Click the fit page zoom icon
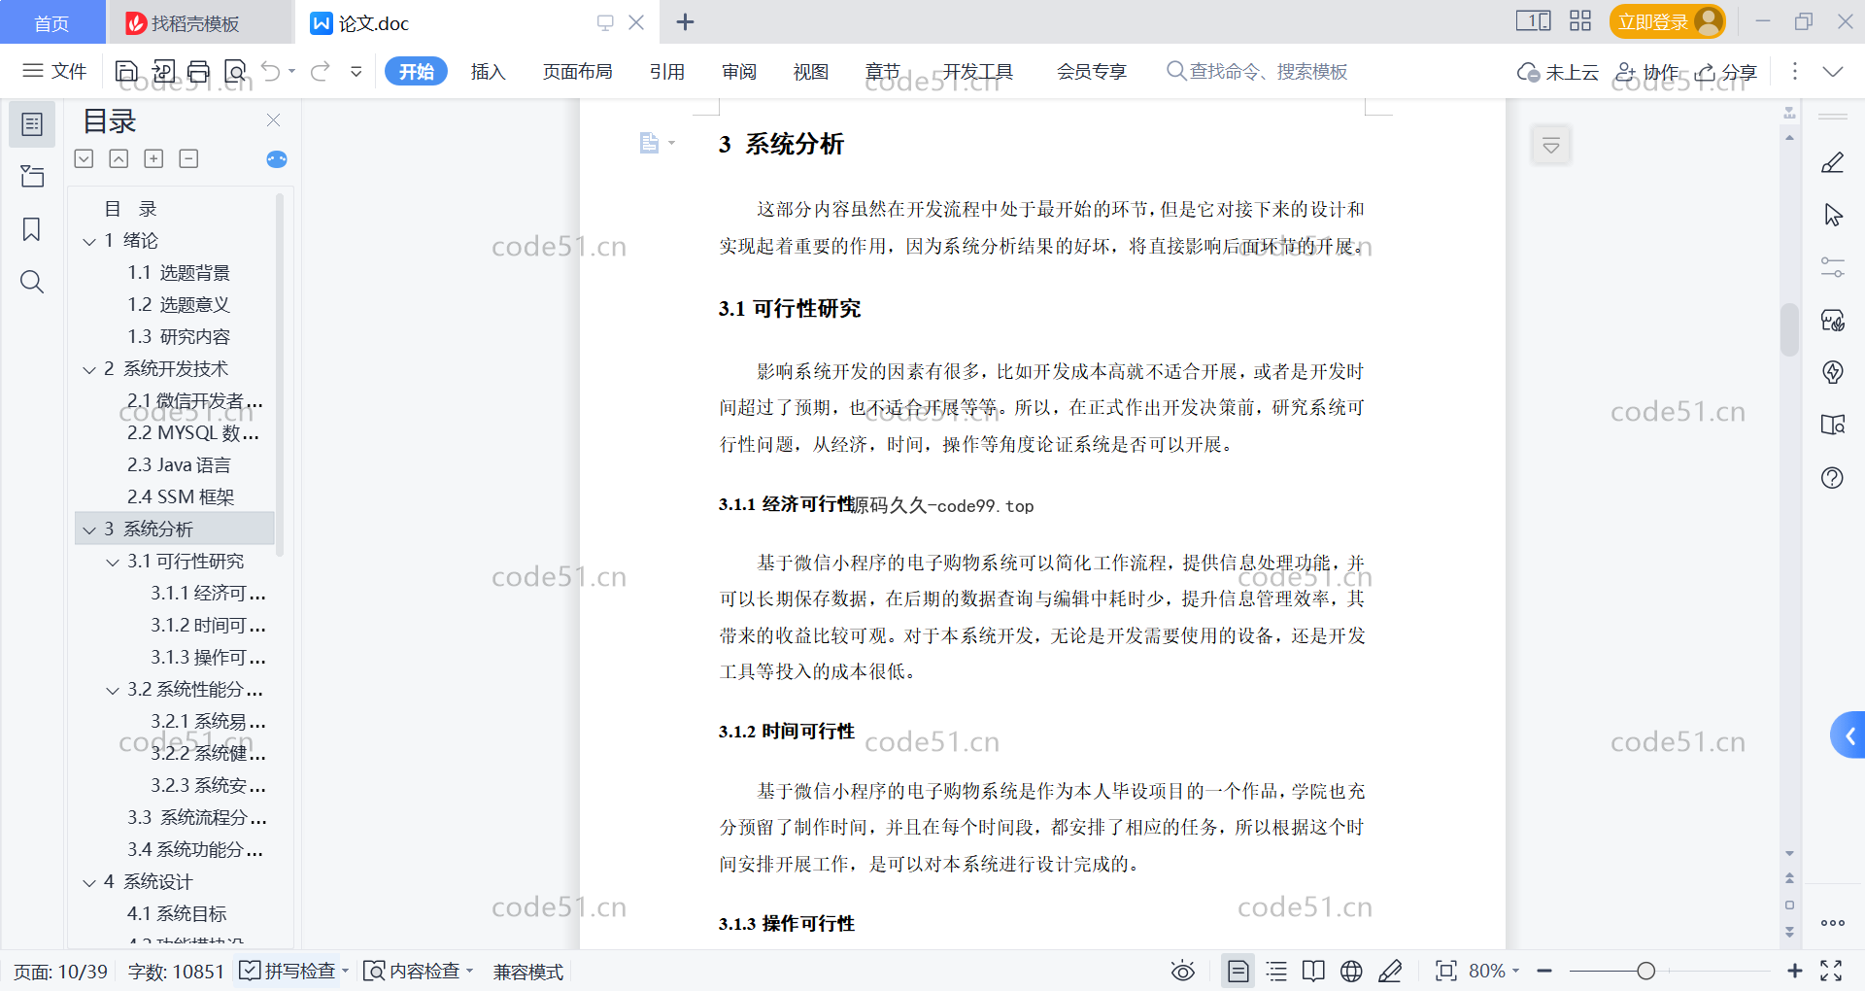The image size is (1865, 991). [x=1446, y=971]
